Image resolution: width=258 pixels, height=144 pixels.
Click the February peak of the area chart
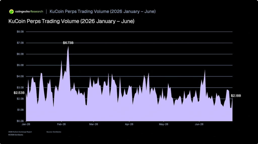pos(68,47)
